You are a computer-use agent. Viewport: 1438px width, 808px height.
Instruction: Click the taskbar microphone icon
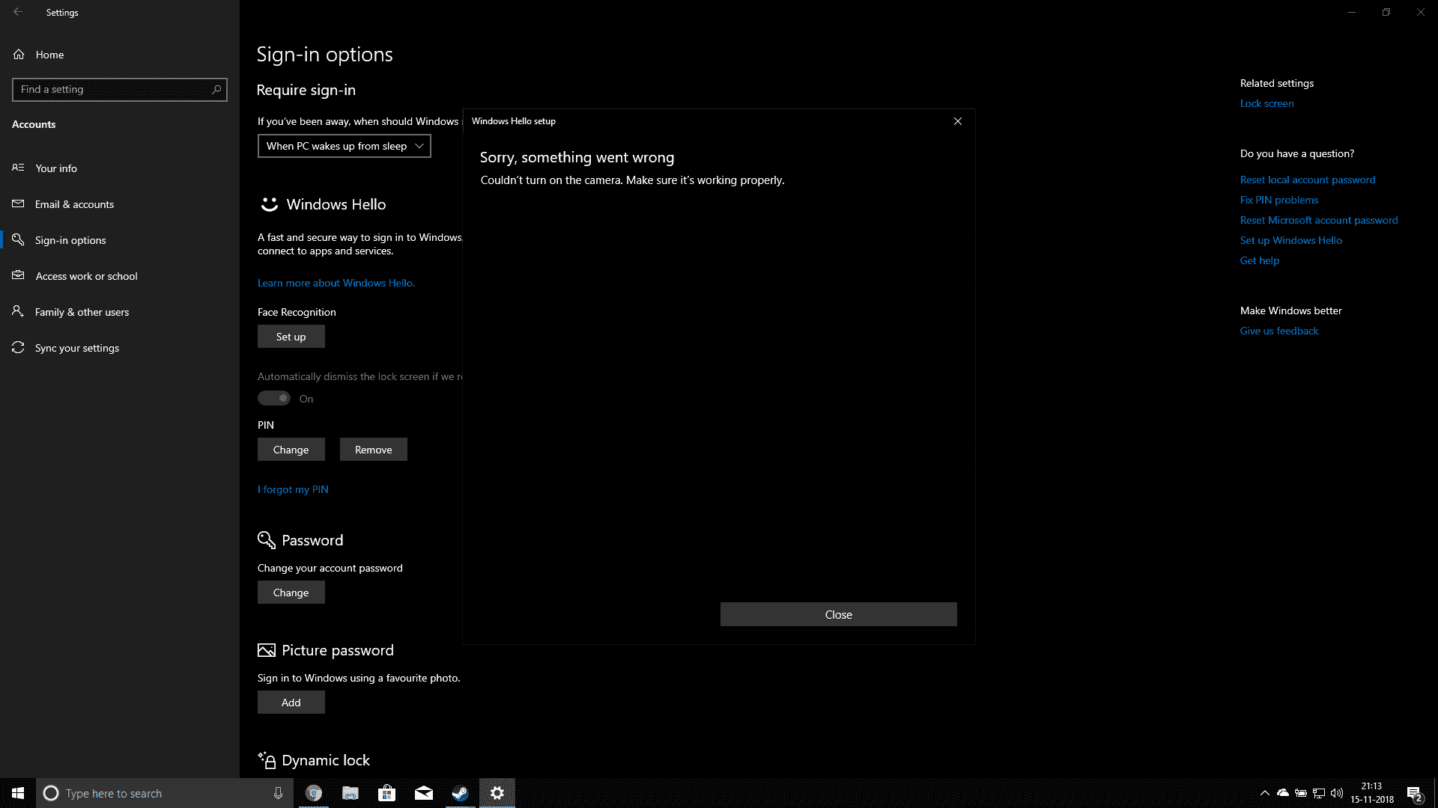[278, 793]
